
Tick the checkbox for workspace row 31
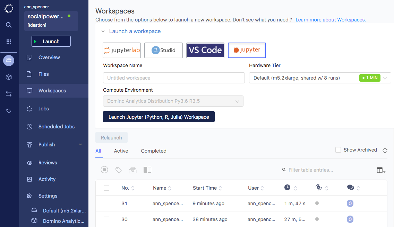tap(106, 203)
